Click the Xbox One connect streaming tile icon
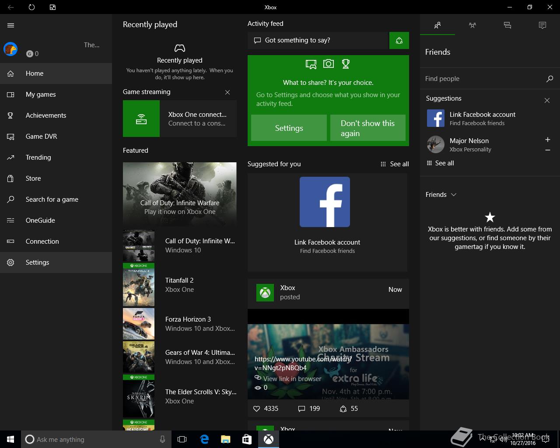This screenshot has width=560, height=448. tap(141, 119)
